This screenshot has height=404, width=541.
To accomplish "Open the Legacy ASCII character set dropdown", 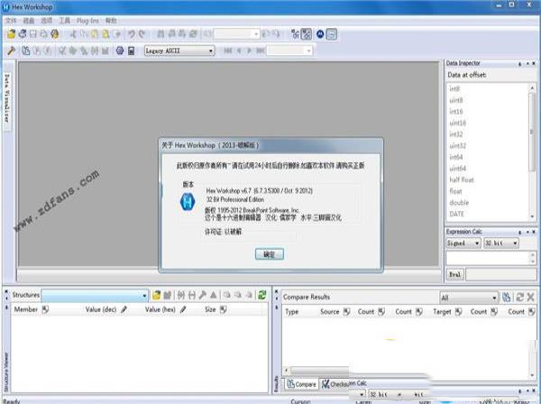I will tap(209, 50).
